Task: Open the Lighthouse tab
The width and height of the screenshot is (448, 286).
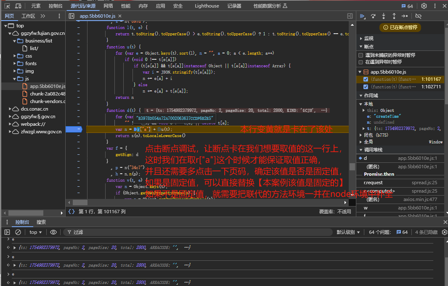Action: [x=207, y=6]
